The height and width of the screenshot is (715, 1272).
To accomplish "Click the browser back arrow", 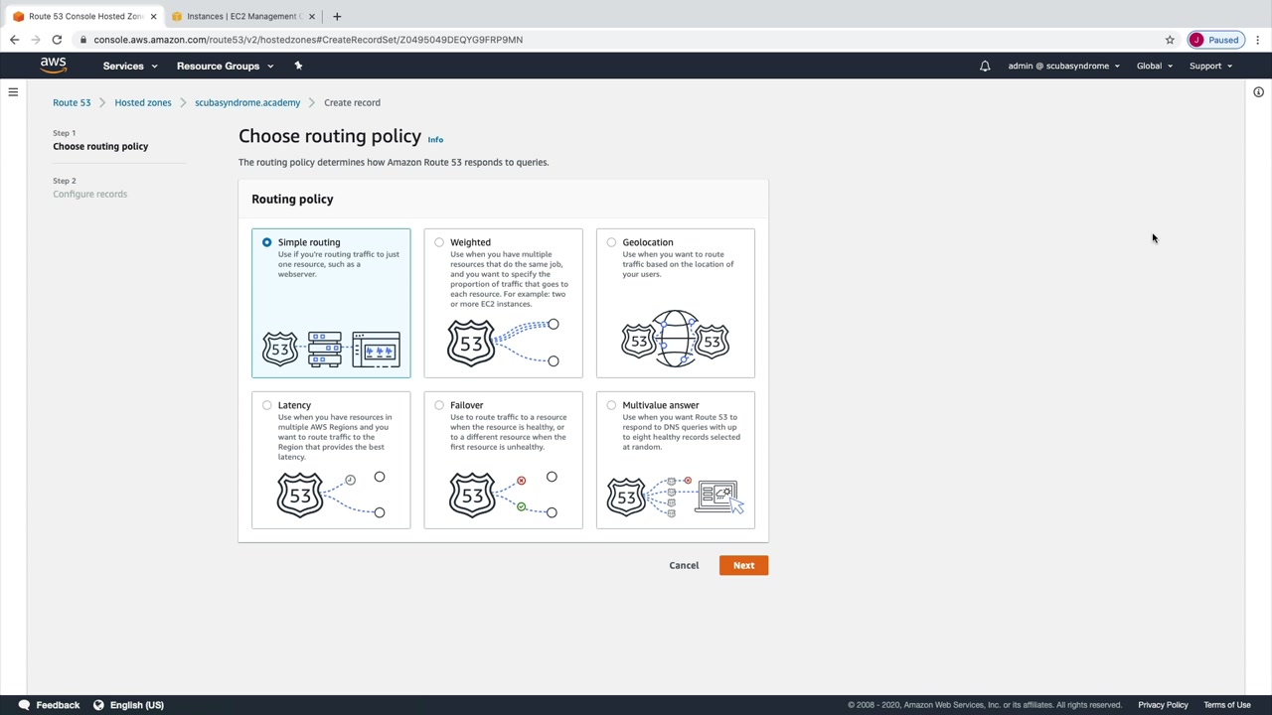I will [14, 40].
